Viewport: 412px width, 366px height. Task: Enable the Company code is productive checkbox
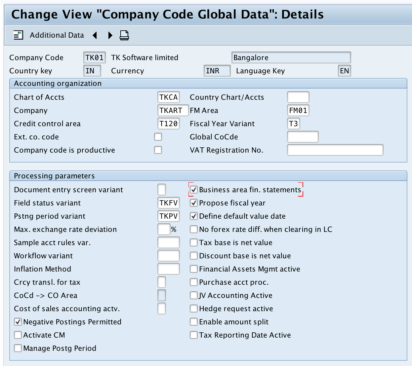pyautogui.click(x=158, y=150)
